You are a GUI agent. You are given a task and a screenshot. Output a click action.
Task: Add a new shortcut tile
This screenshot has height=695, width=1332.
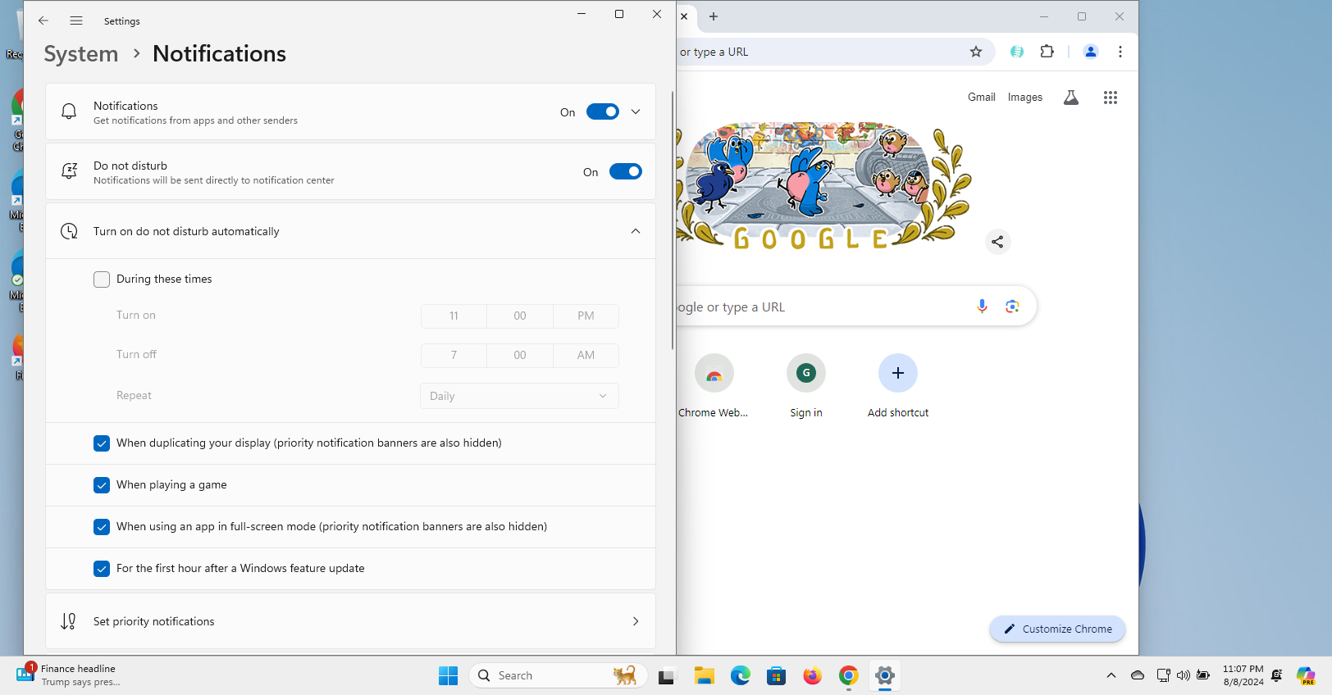[x=898, y=387]
